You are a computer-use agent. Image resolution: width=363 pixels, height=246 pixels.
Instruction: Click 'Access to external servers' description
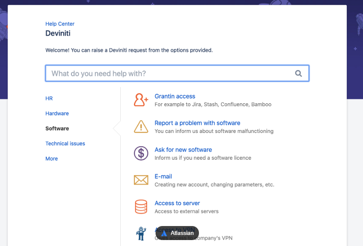pos(186,211)
